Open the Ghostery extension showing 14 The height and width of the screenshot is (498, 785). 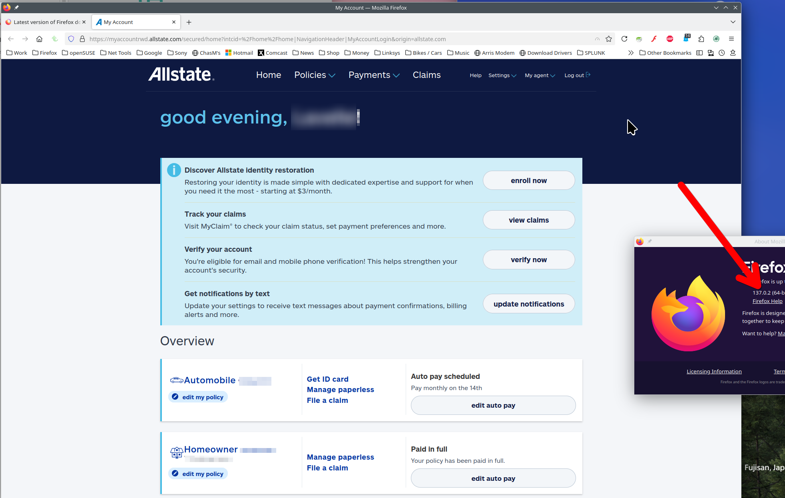pos(686,38)
